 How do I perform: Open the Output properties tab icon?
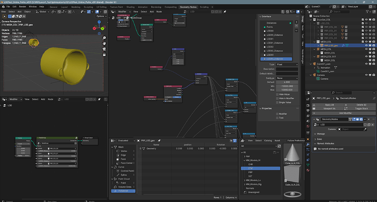point(308,111)
